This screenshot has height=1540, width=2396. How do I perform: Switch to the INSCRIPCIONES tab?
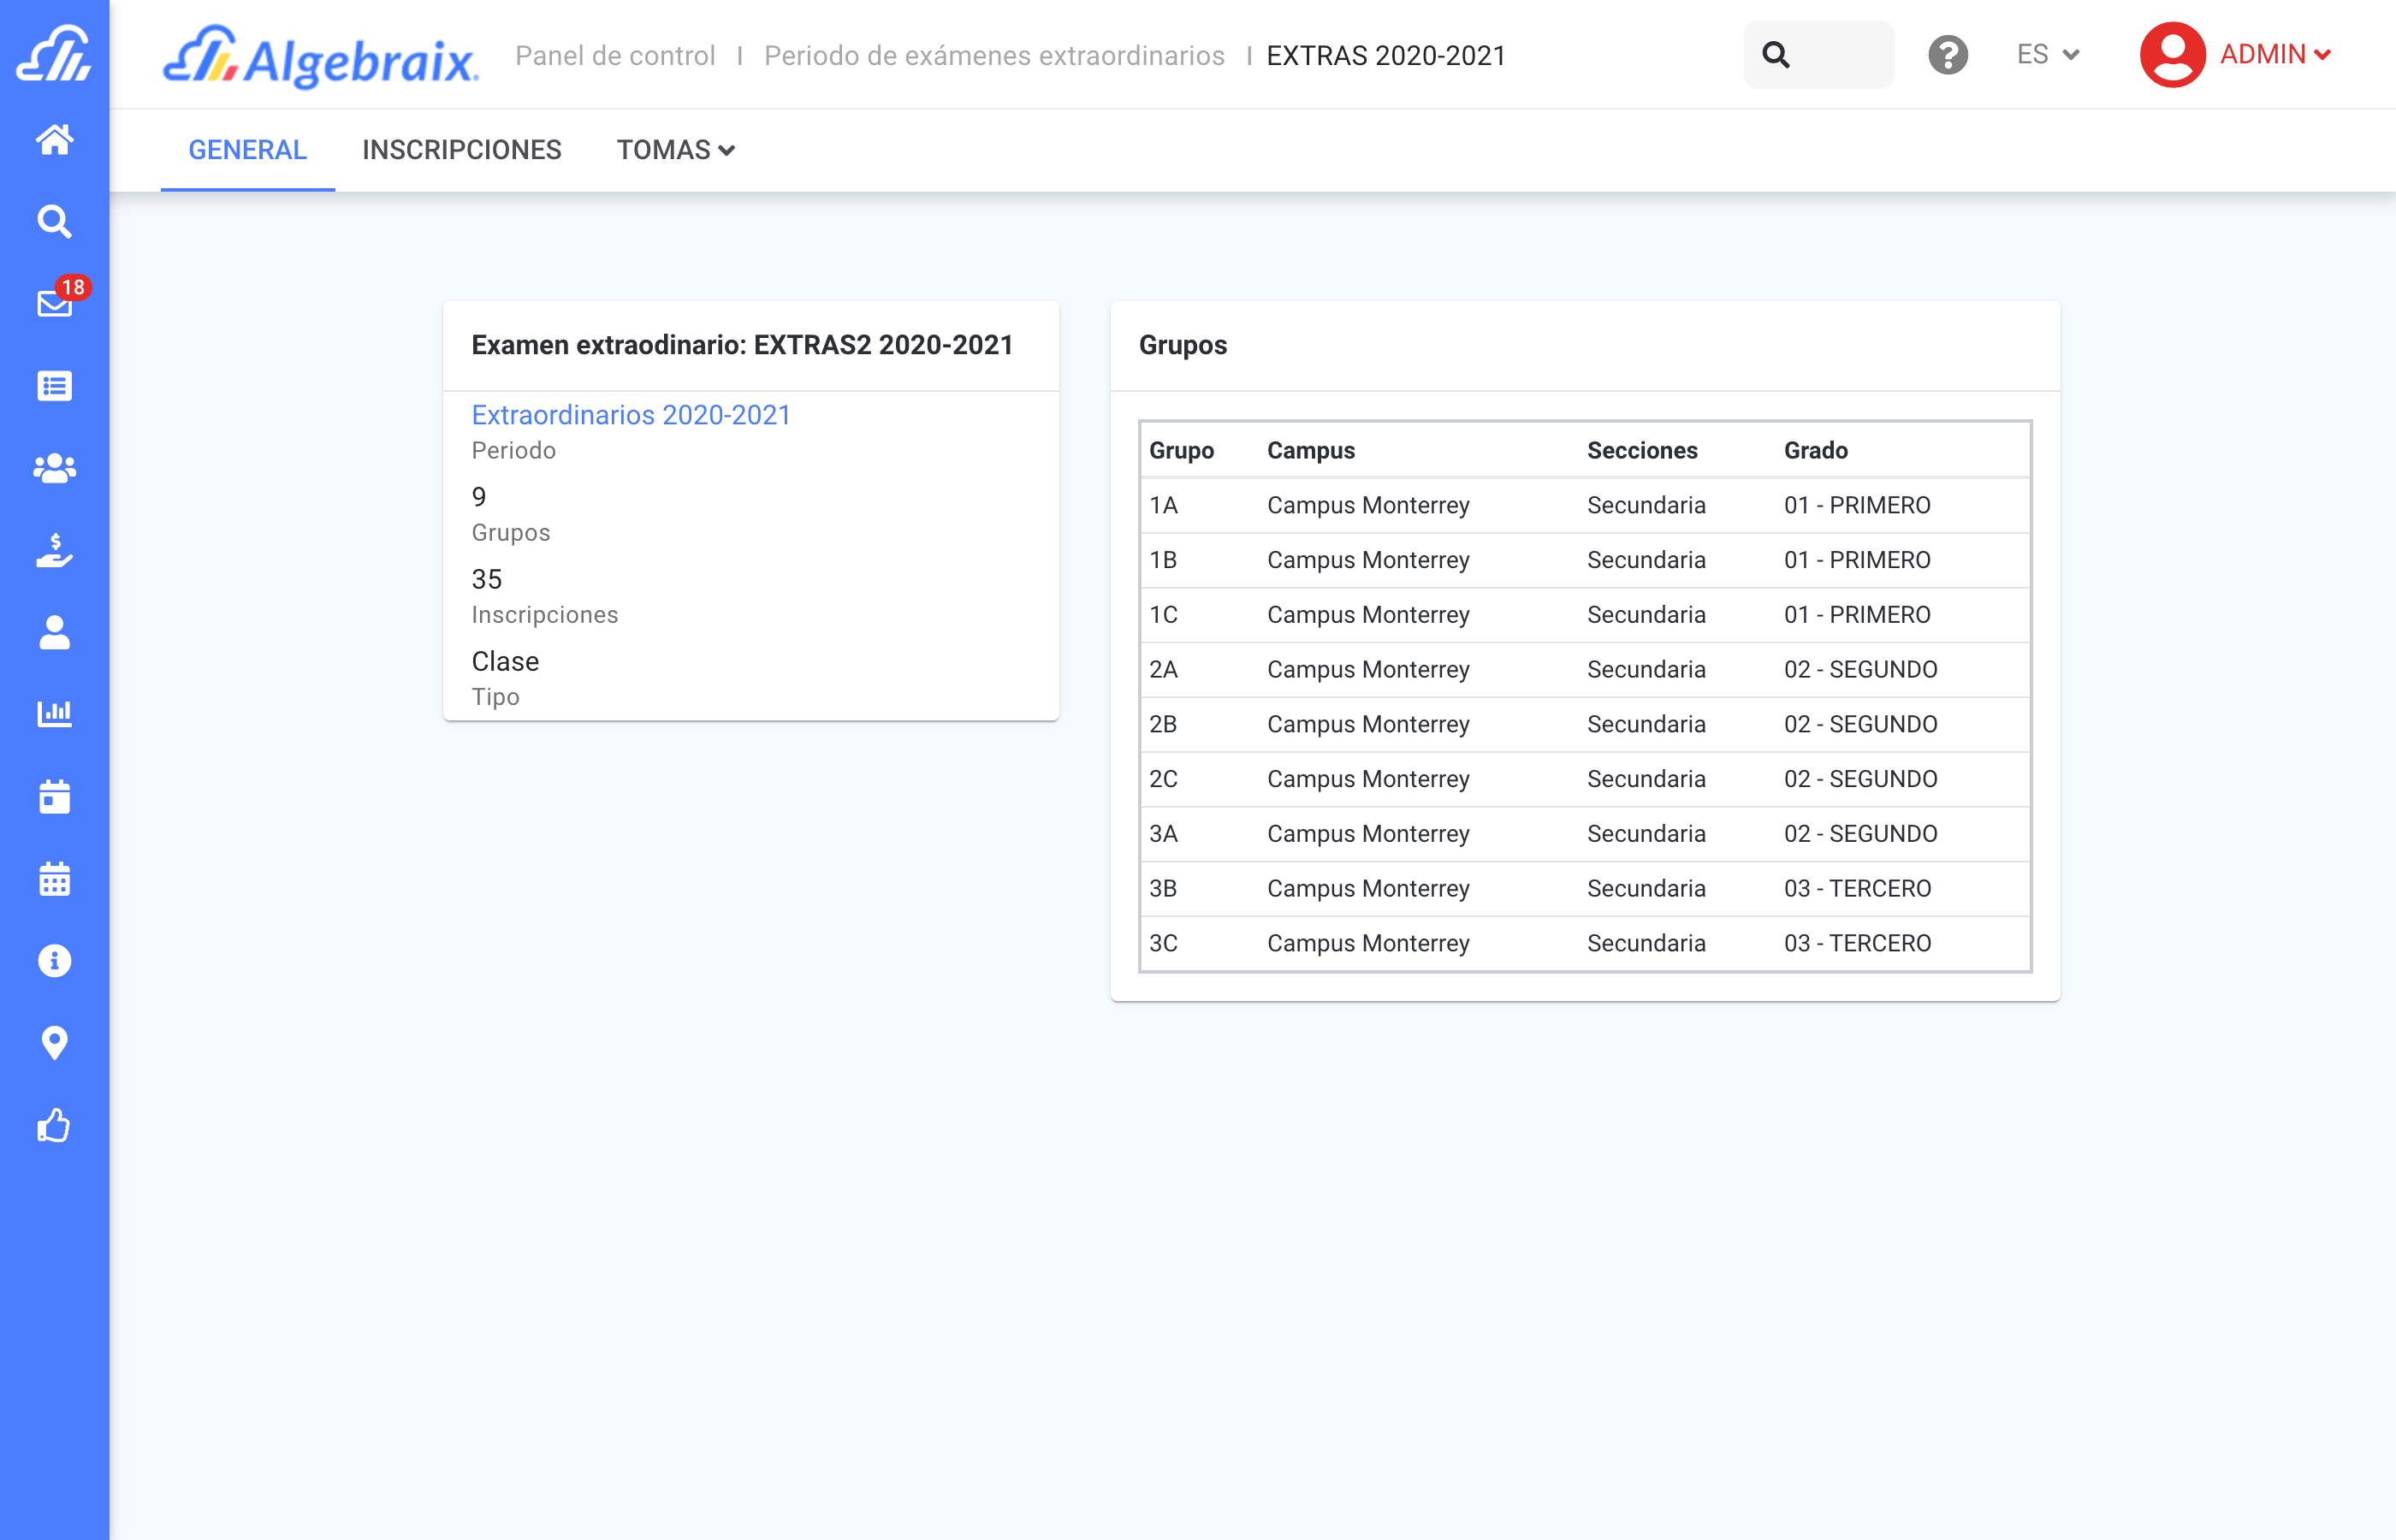point(461,150)
